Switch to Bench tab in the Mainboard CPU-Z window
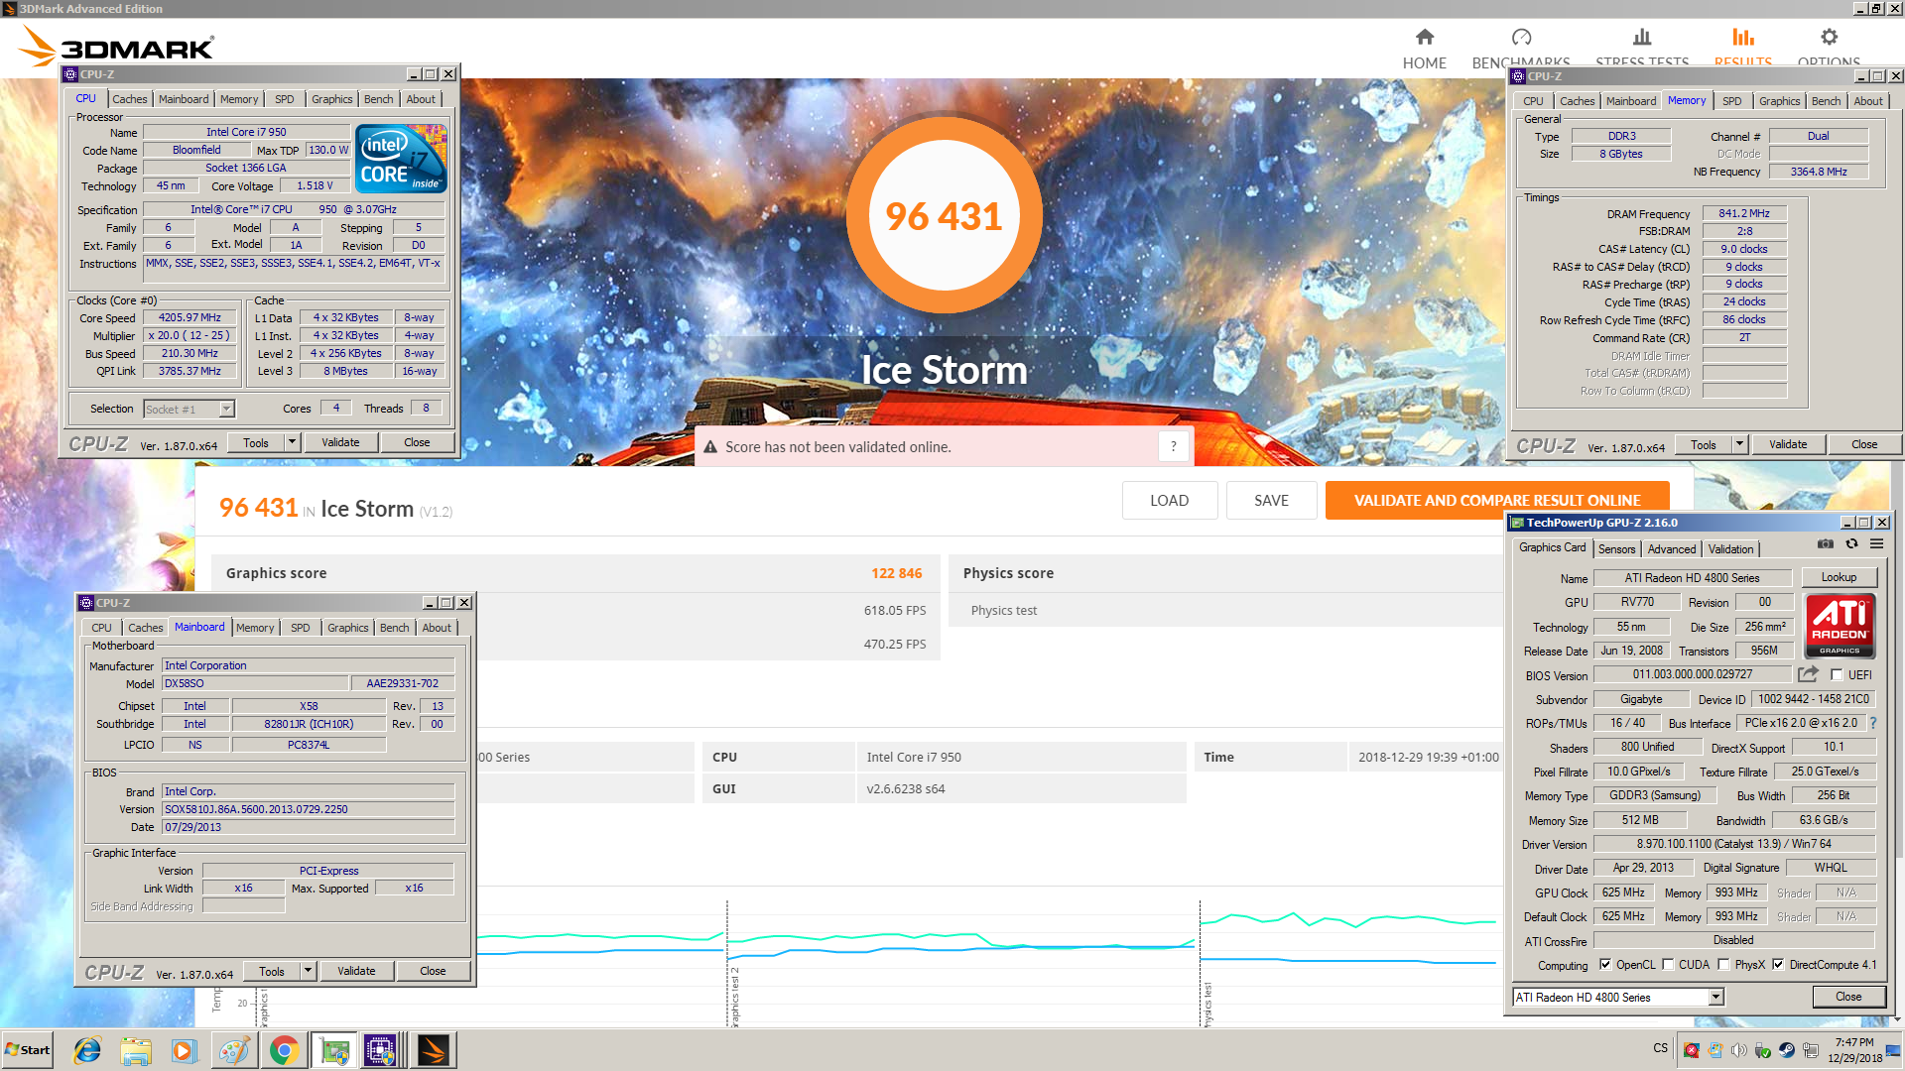Screen dimensions: 1905x1071 pyautogui.click(x=394, y=628)
